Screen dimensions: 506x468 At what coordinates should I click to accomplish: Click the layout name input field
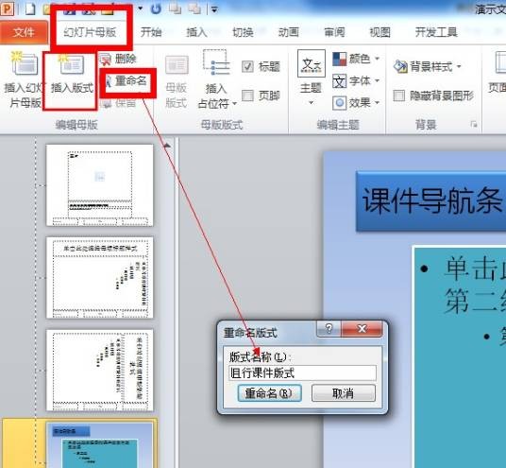302,373
